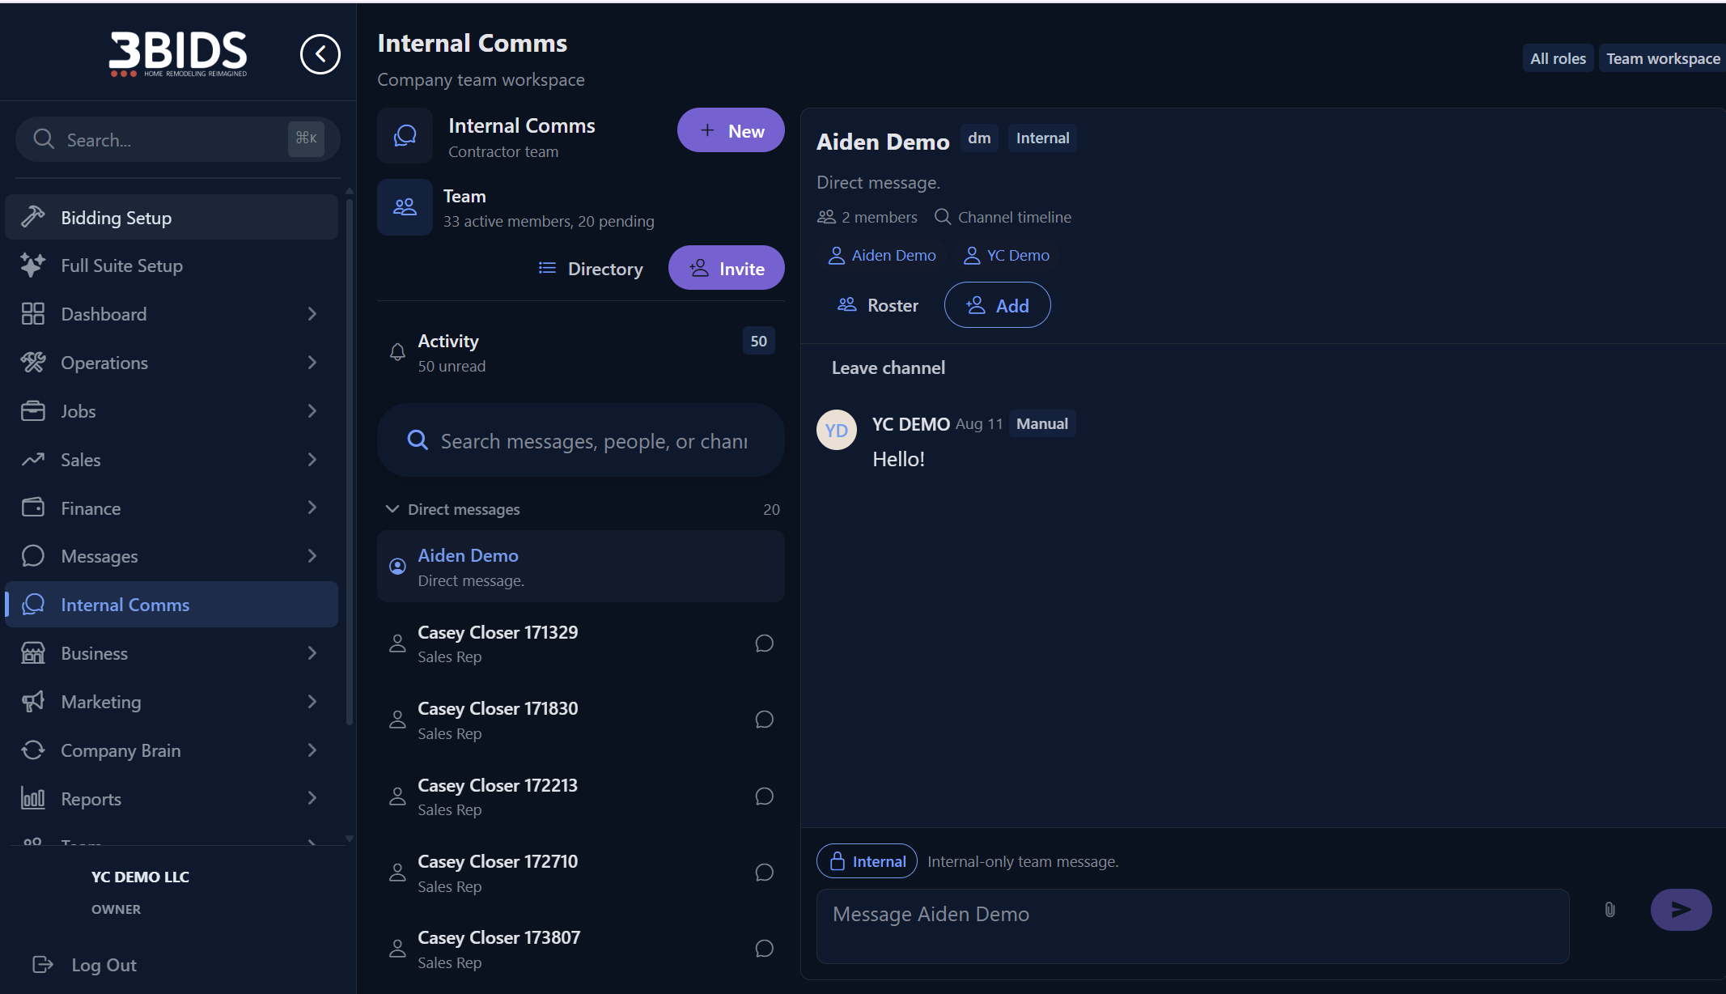The height and width of the screenshot is (994, 1726).
Task: Click the Aiden Demo member chip
Action: click(881, 255)
